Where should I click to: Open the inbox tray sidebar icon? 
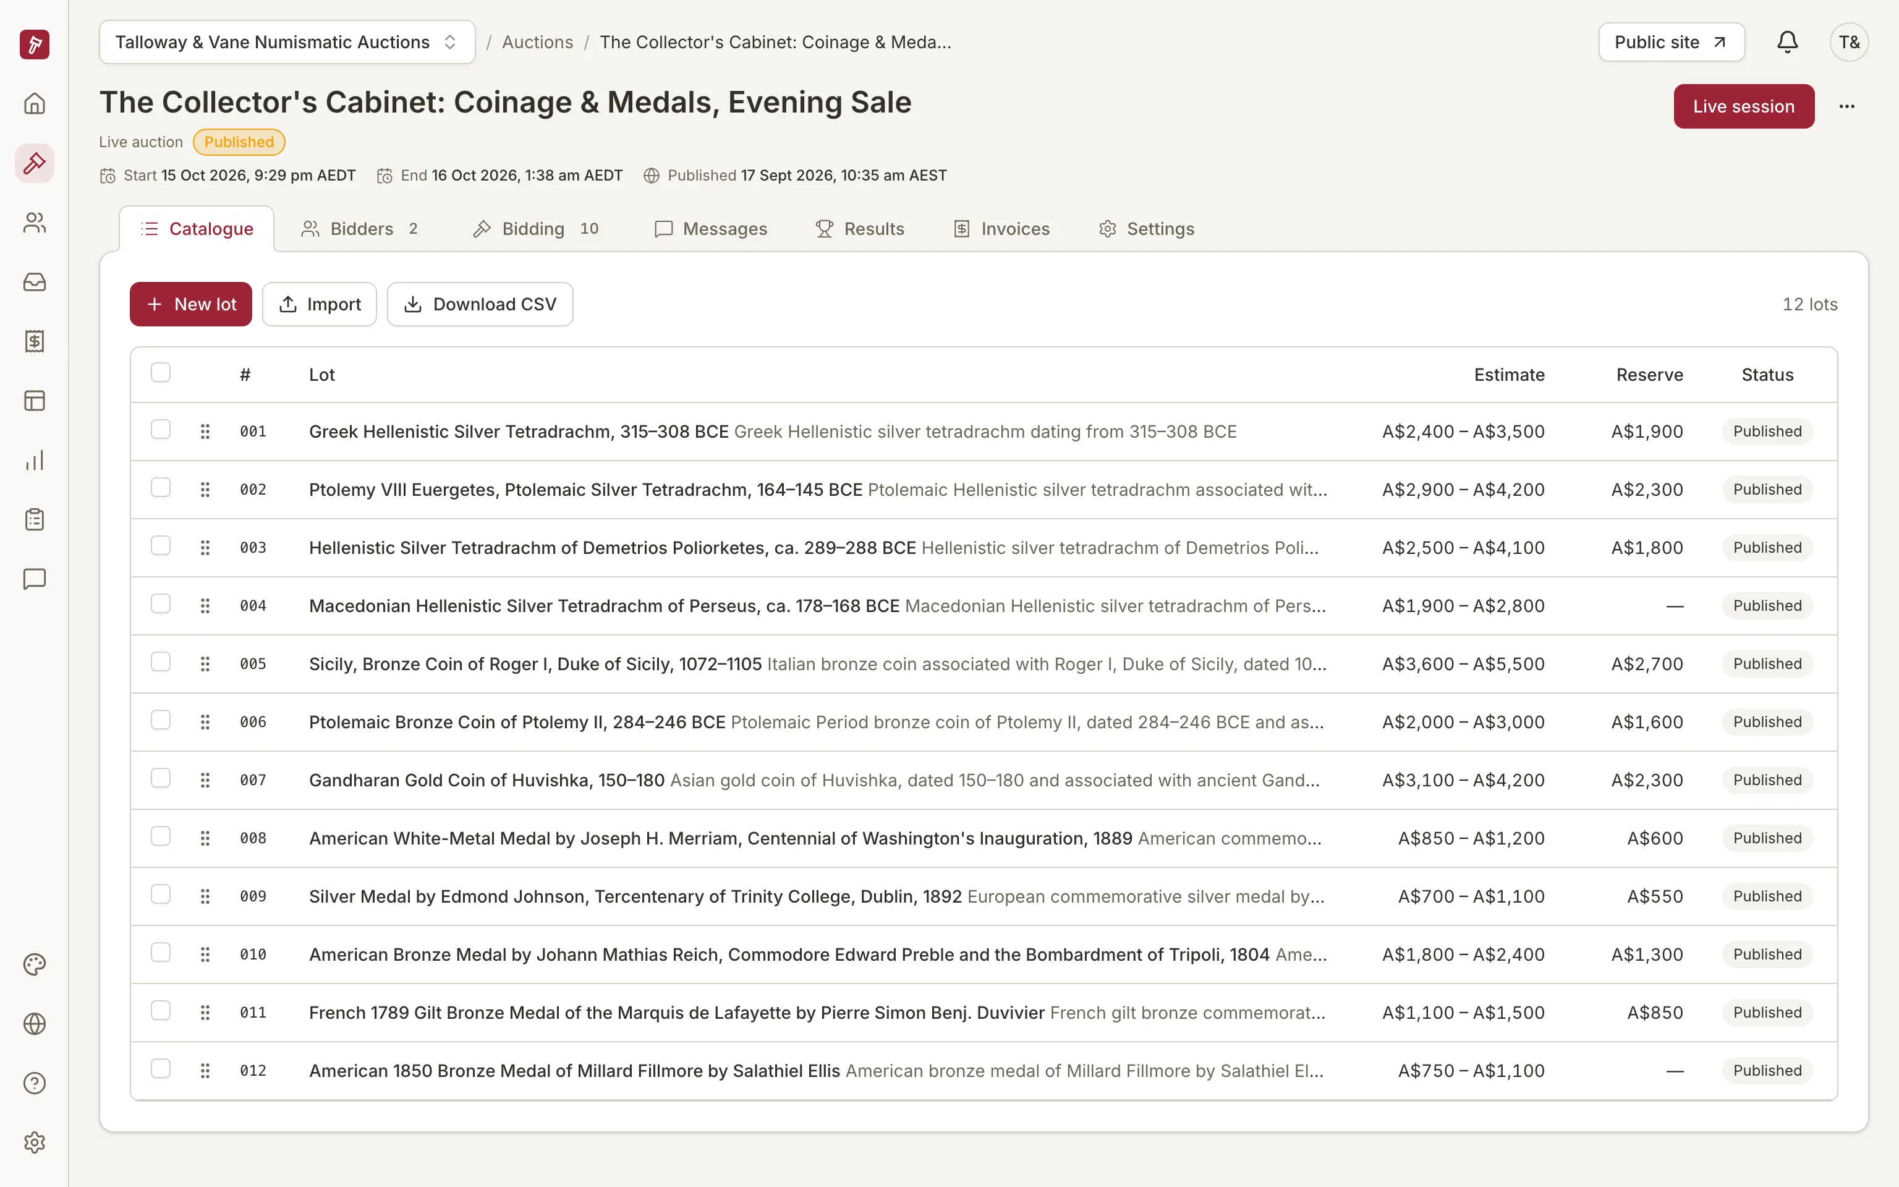click(x=35, y=282)
